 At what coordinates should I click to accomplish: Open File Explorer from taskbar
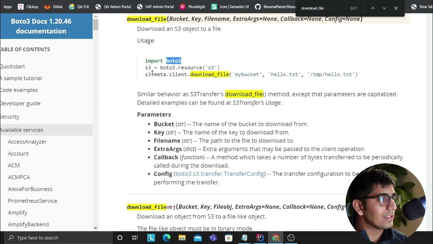[182, 238]
